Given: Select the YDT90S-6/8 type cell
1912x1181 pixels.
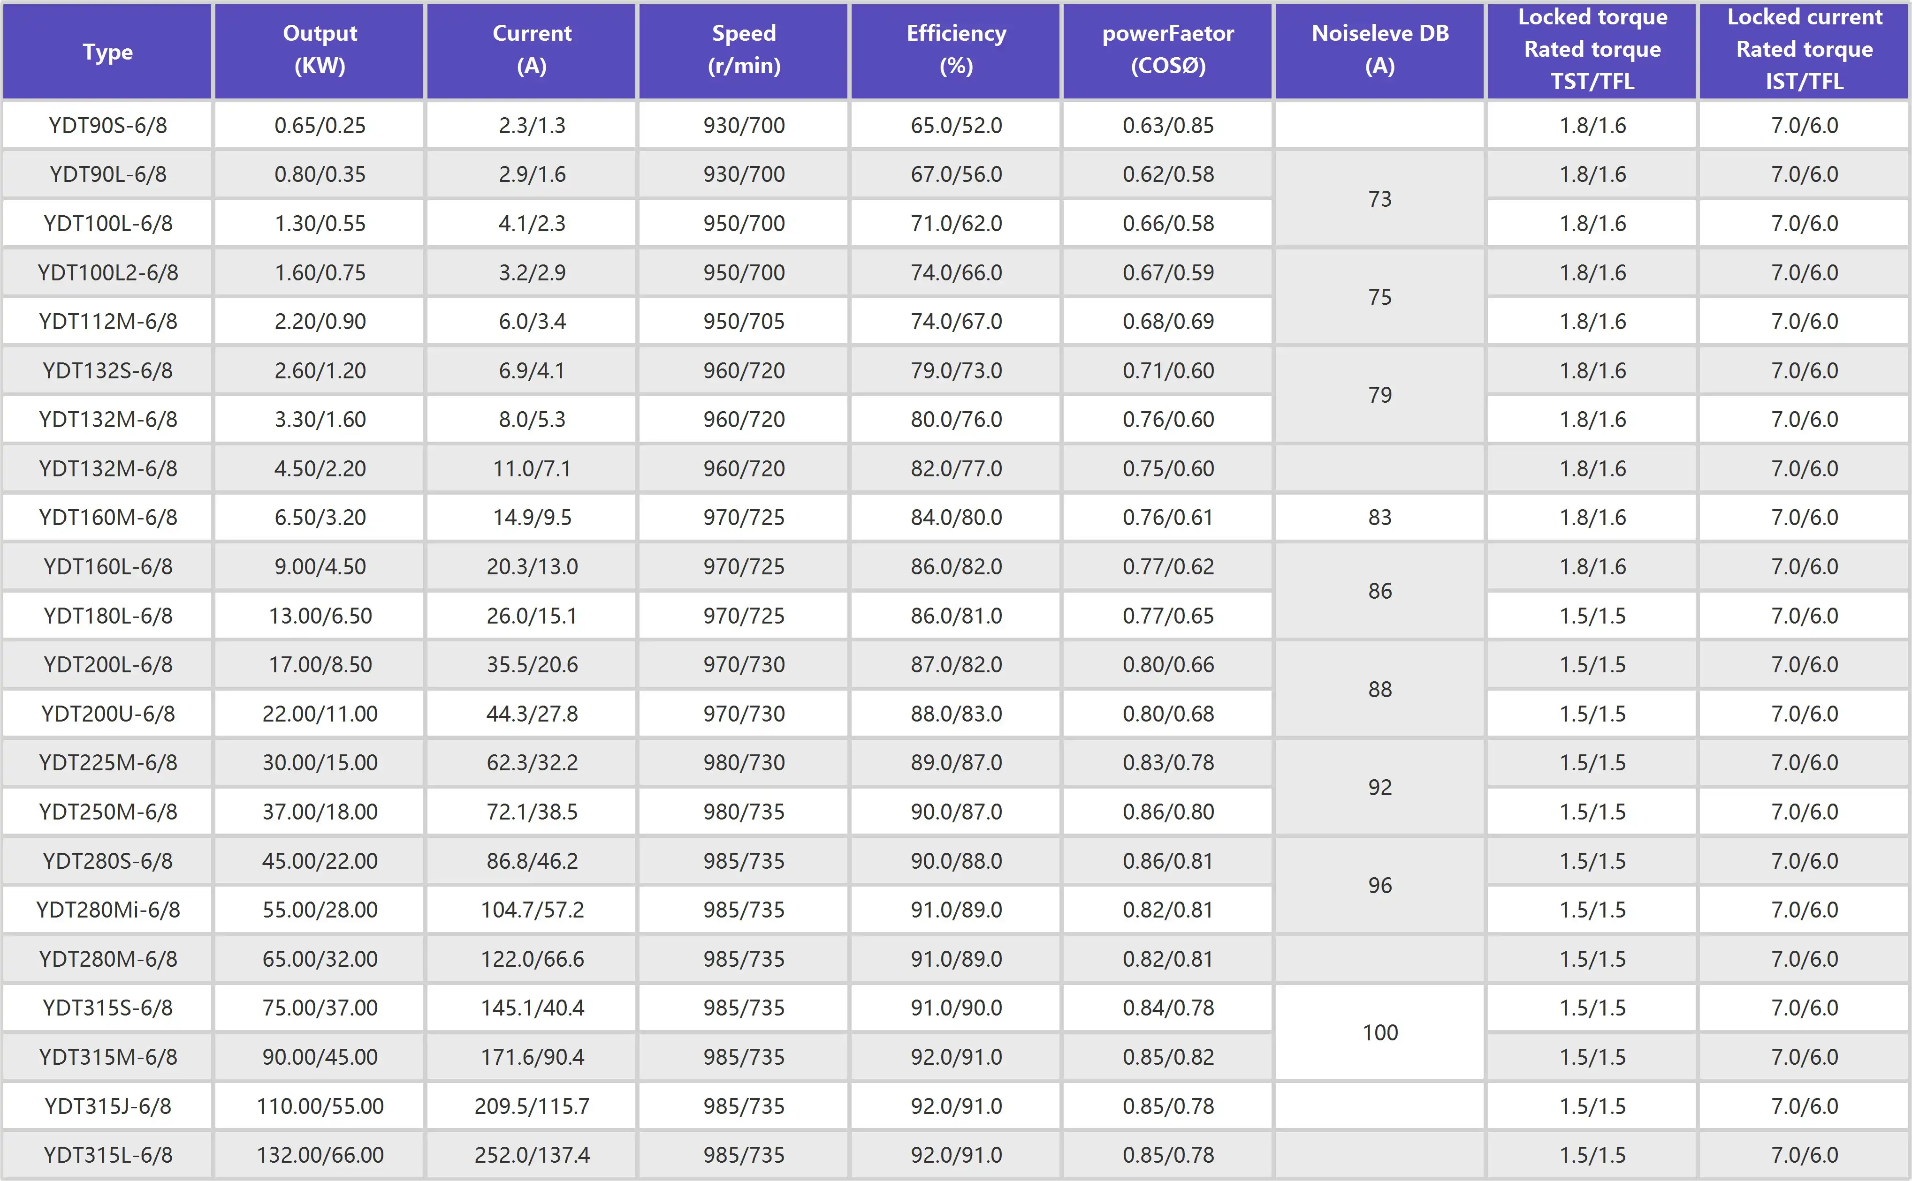Looking at the screenshot, I should coord(107,125).
